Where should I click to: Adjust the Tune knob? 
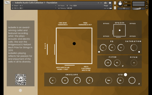coord(120,4)
